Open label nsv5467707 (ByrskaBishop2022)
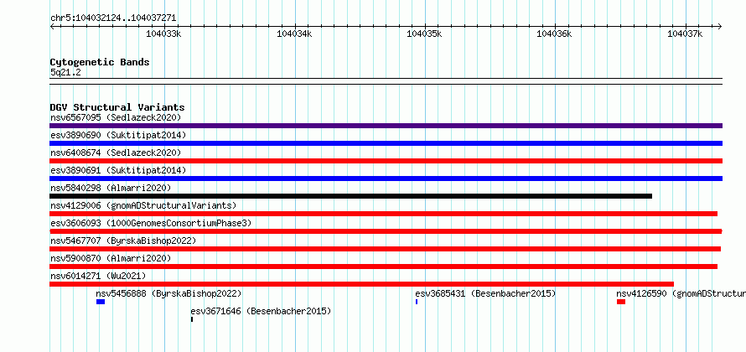This screenshot has width=746, height=352. pyautogui.click(x=123, y=241)
